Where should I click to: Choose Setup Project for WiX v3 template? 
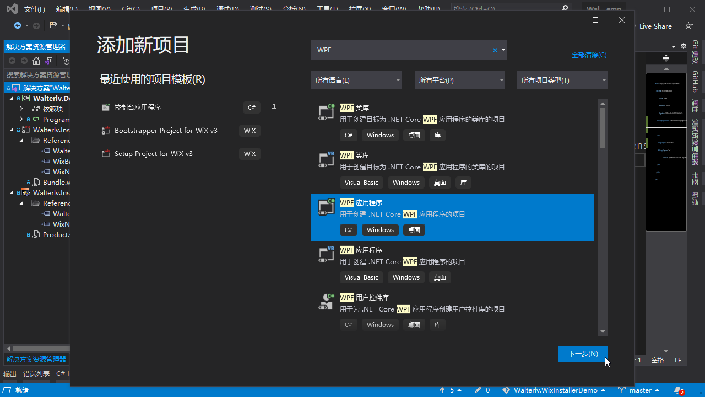click(153, 154)
